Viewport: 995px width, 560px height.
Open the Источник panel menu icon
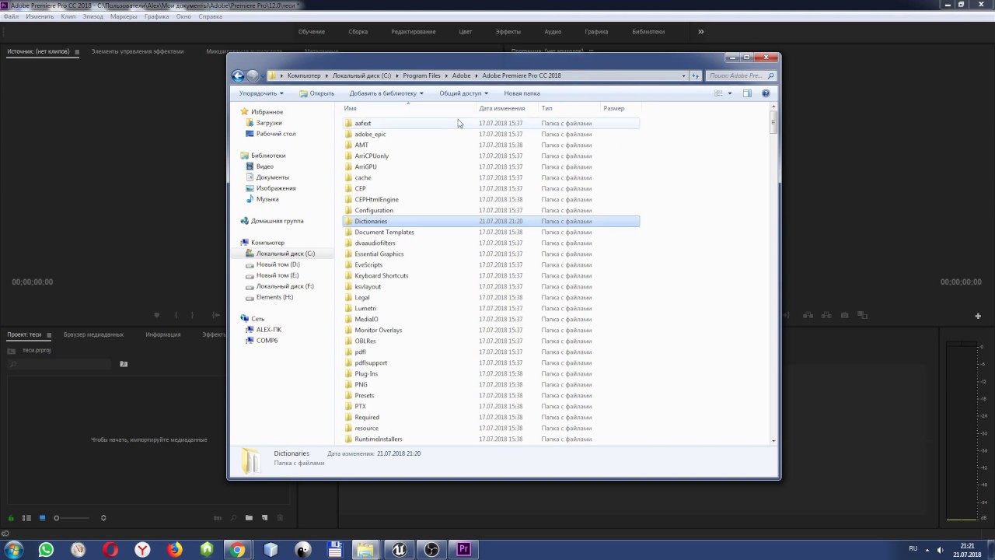click(x=76, y=52)
